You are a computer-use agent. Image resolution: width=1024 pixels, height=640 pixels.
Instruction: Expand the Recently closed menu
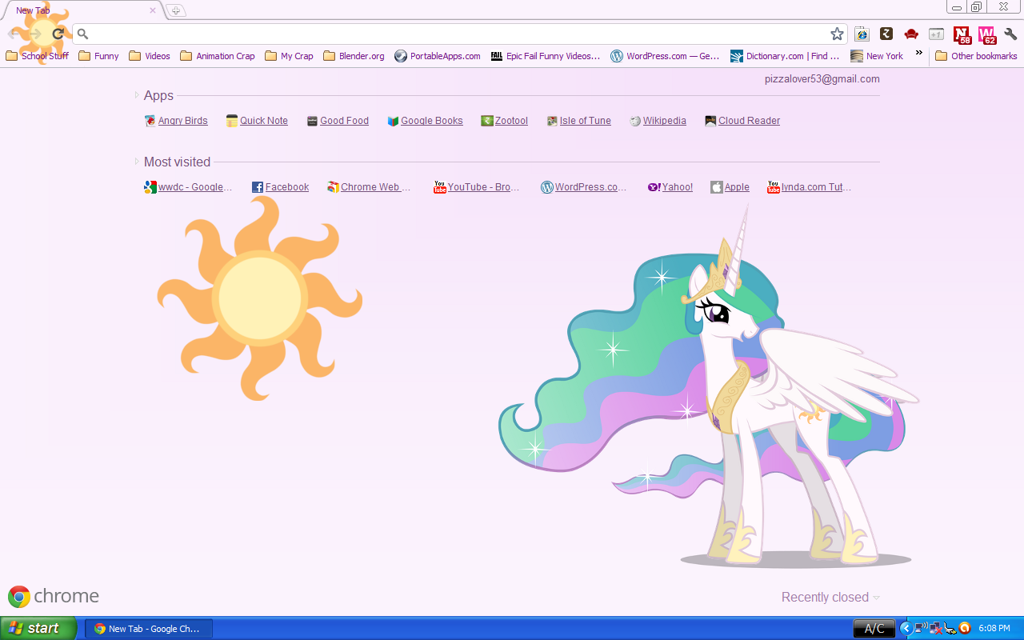830,598
